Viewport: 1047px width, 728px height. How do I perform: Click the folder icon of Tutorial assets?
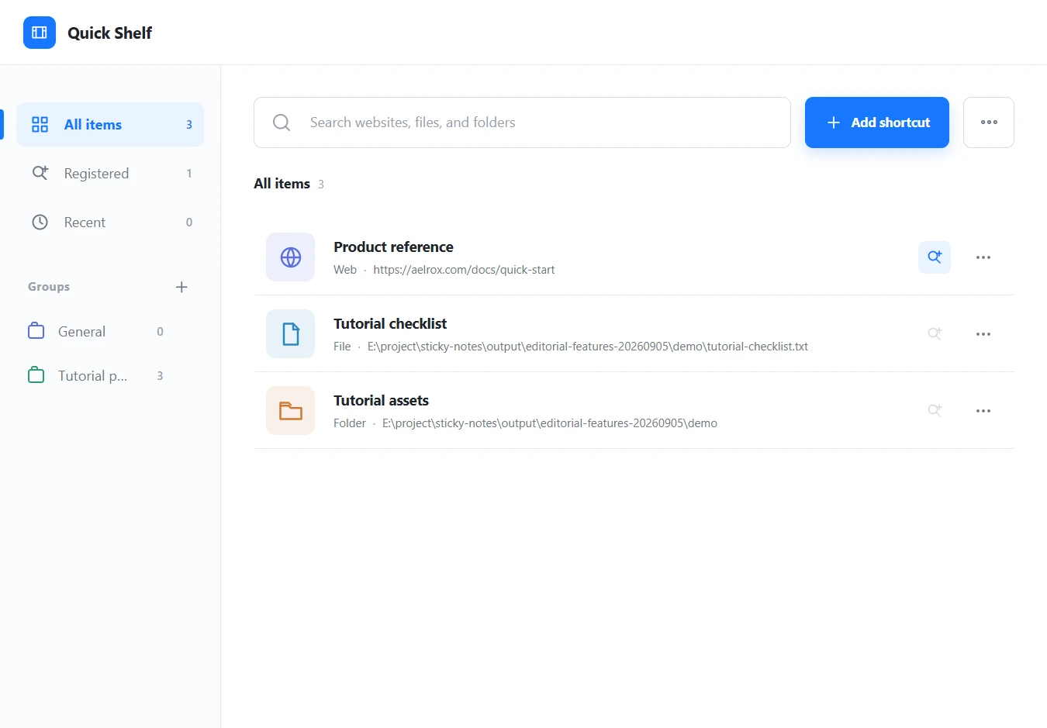click(x=291, y=411)
